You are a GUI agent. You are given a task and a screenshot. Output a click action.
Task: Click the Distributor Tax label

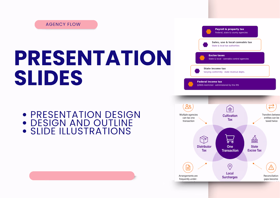click(204, 149)
